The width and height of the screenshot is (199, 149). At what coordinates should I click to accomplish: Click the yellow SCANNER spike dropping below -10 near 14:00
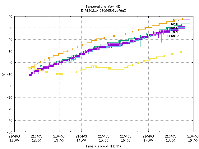[79, 77]
